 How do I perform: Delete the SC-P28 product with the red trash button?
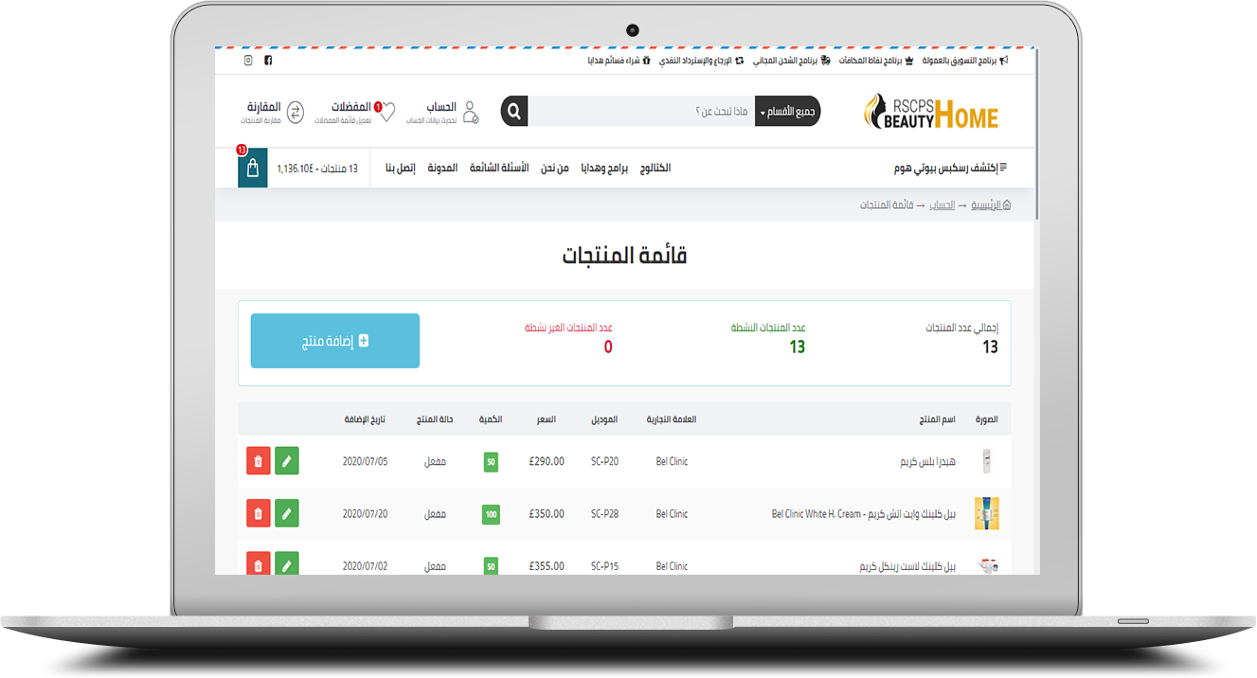point(258,513)
